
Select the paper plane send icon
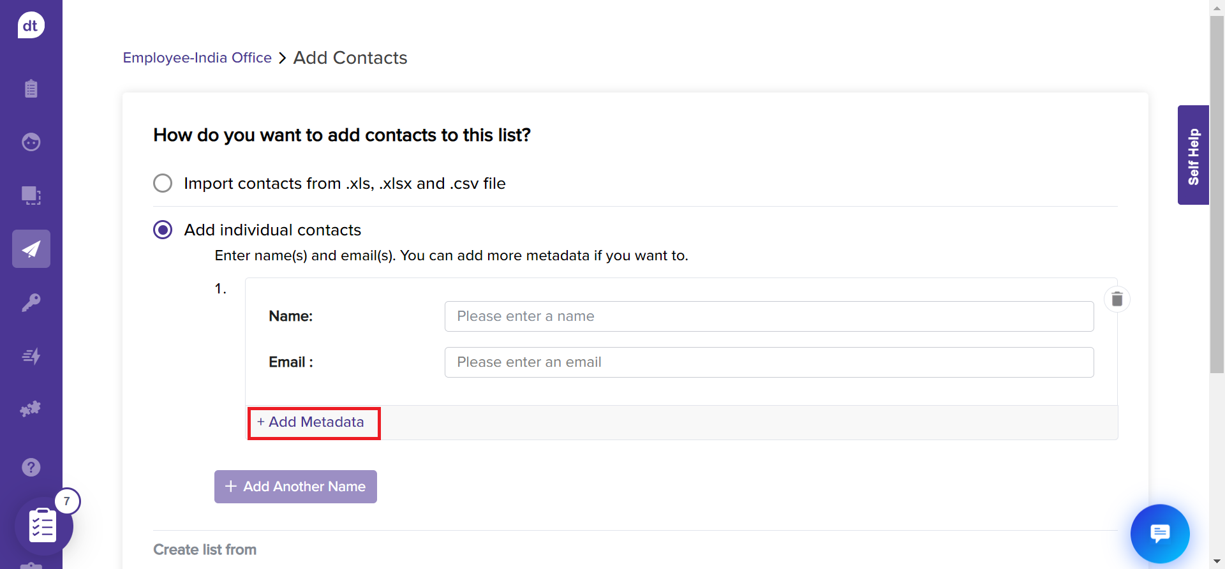coord(31,249)
